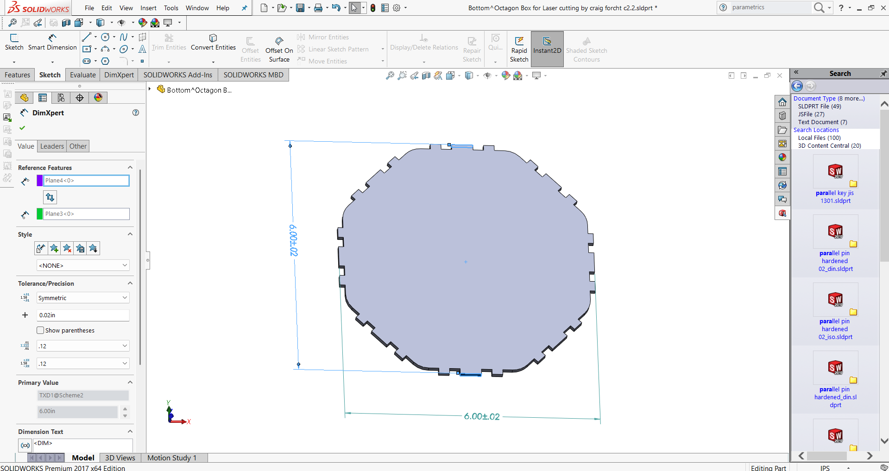Open DimXpert help

pyautogui.click(x=136, y=113)
